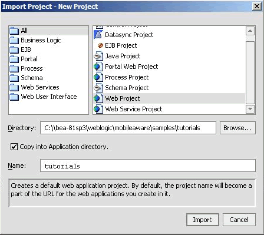Choose Schema Project from the list

click(x=127, y=88)
